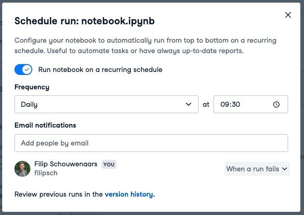Viewport: 304px width, 215px height.
Task: Open the When a run fails dropdown
Action: point(257,169)
